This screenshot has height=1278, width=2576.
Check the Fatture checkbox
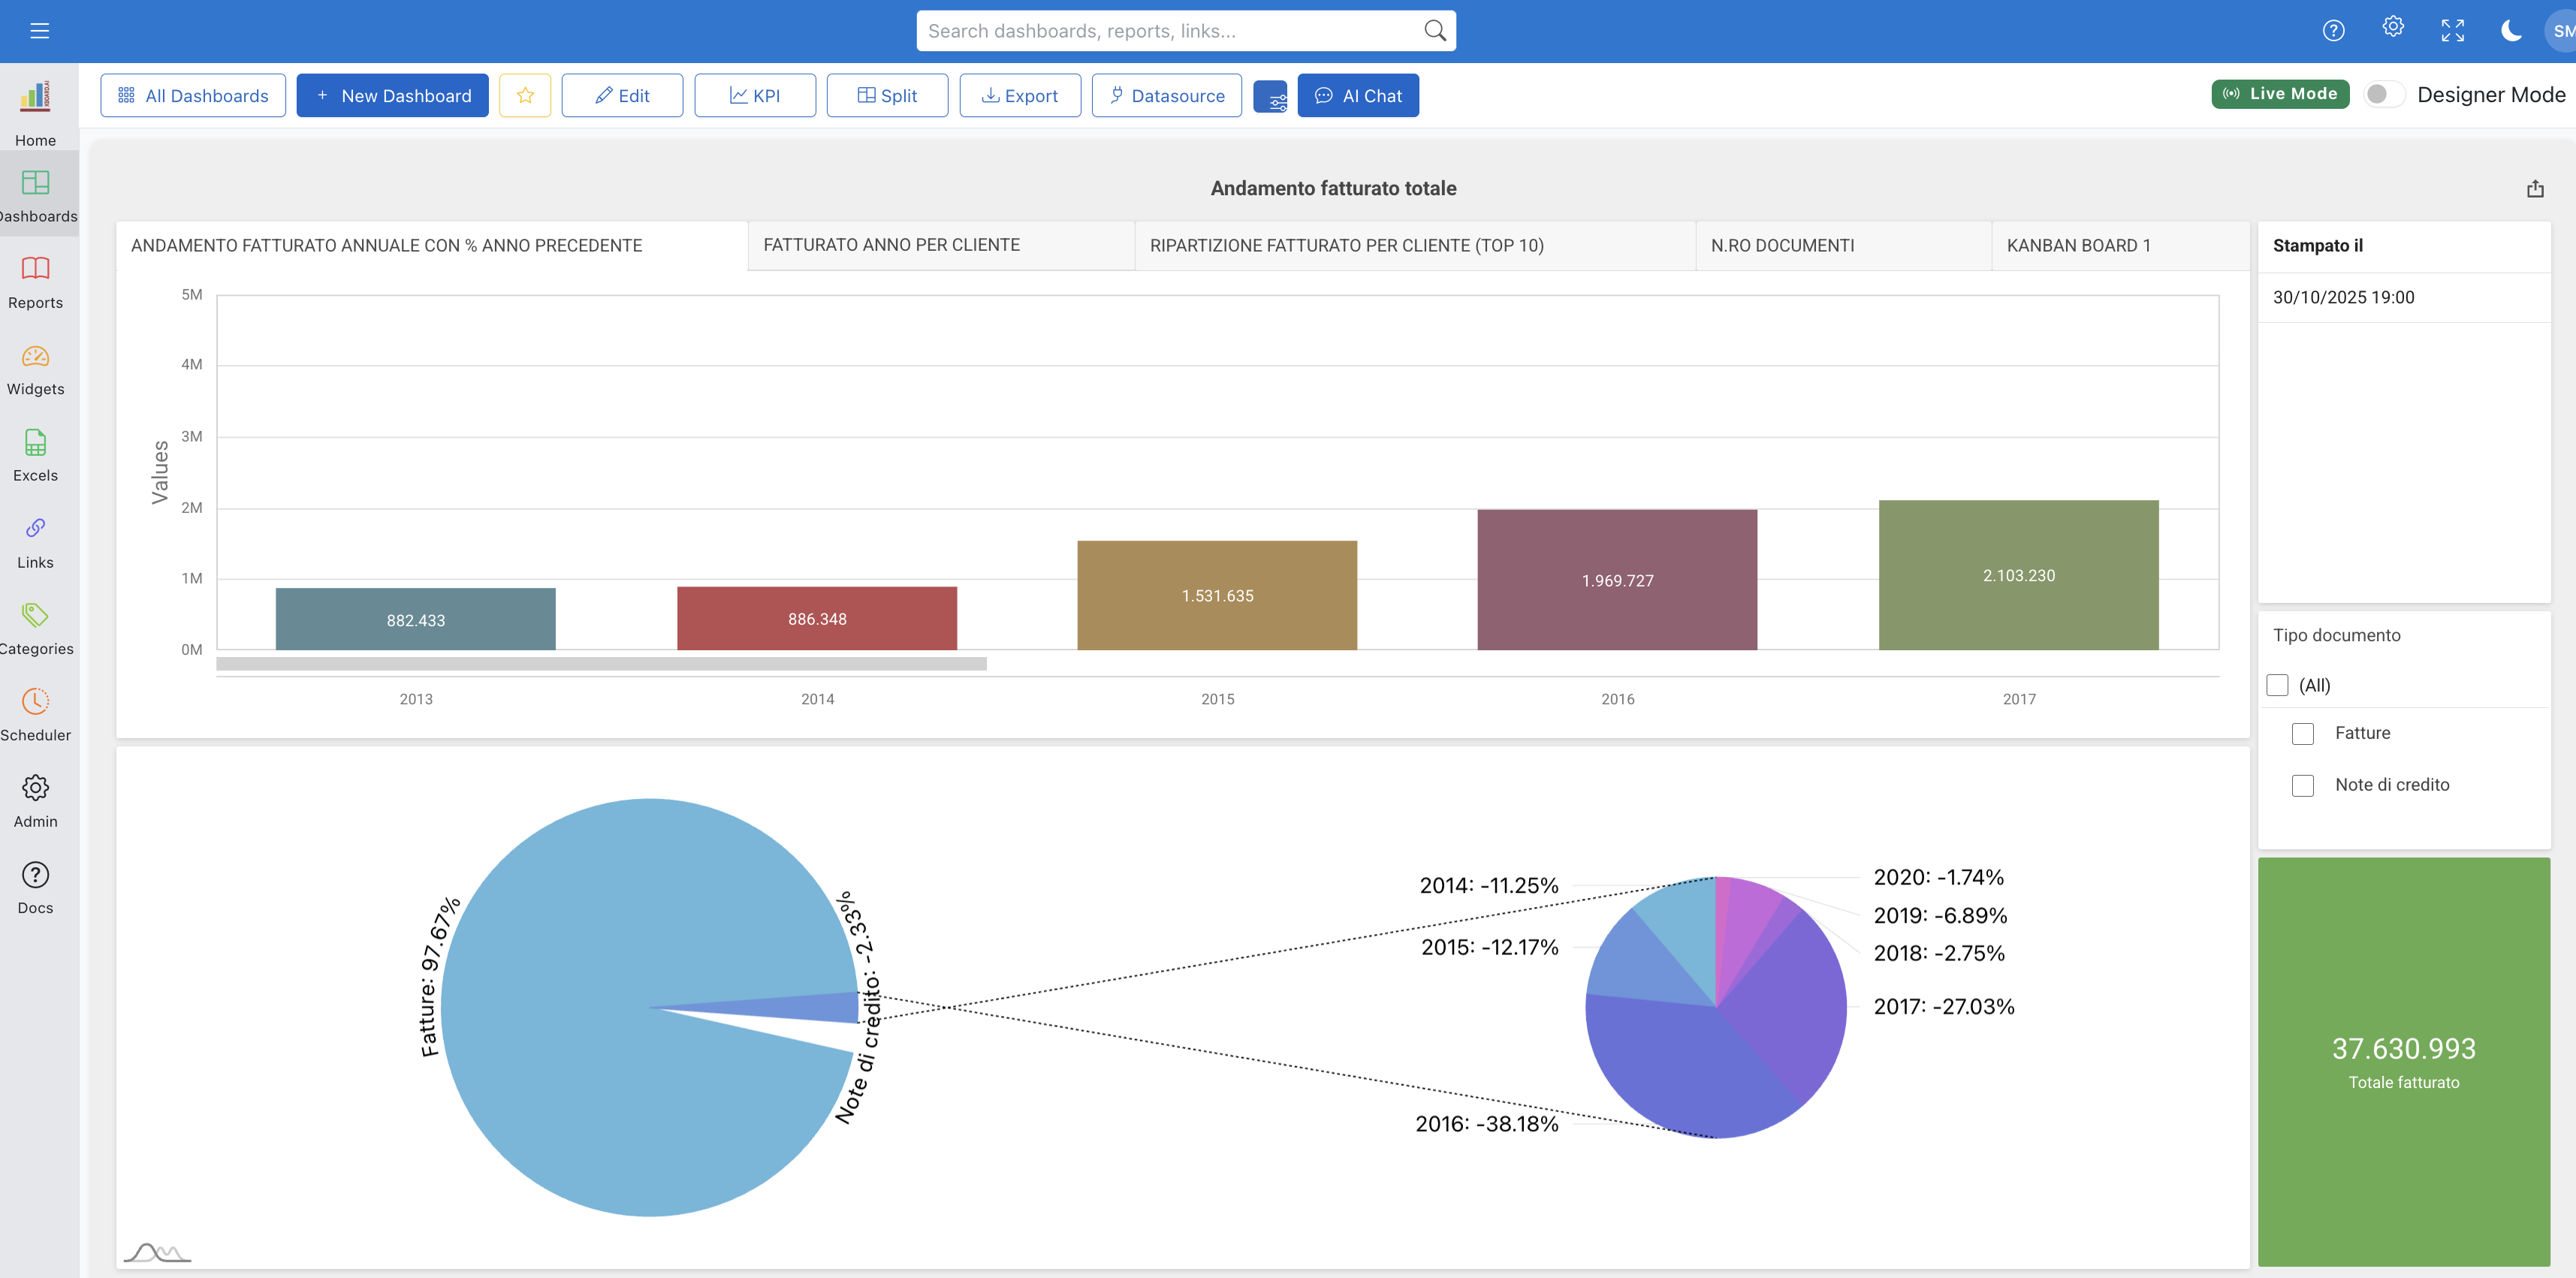2303,733
